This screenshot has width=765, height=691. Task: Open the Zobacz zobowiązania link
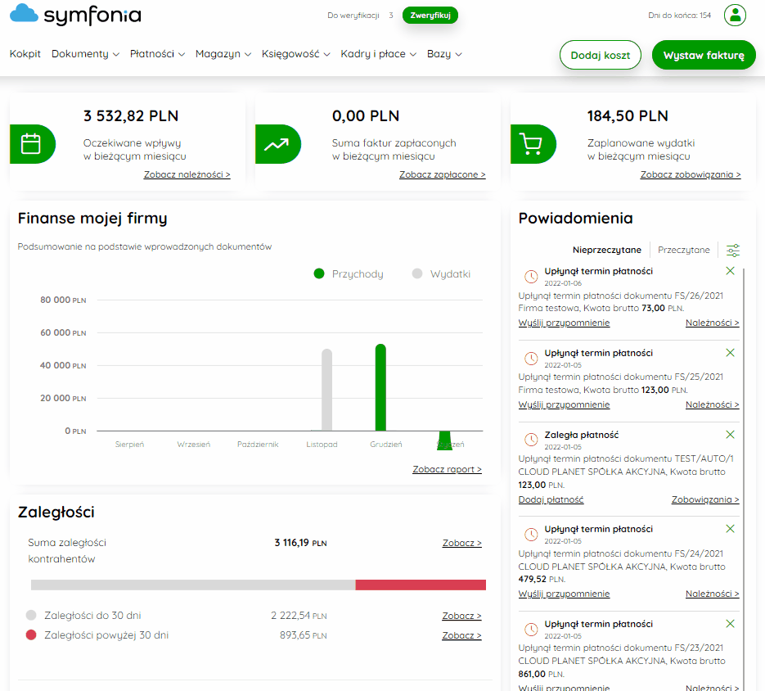(691, 174)
